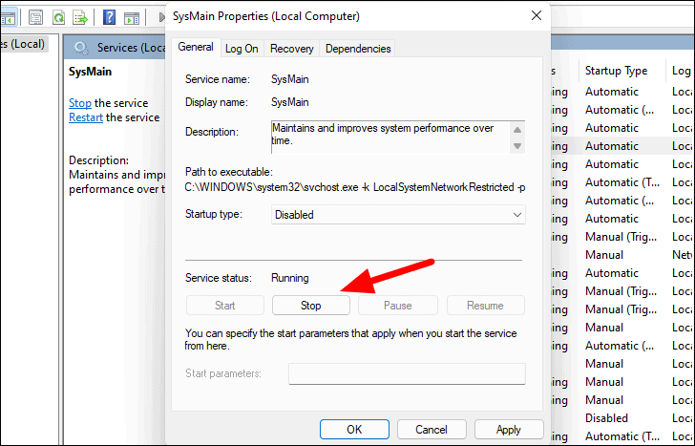This screenshot has width=695, height=446.
Task: Click the Refresh toolbar icon
Action: tap(58, 17)
